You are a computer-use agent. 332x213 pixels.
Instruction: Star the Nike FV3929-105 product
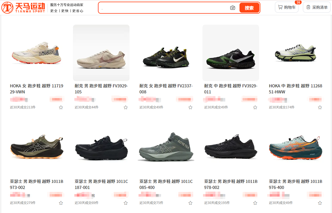pos(126,107)
